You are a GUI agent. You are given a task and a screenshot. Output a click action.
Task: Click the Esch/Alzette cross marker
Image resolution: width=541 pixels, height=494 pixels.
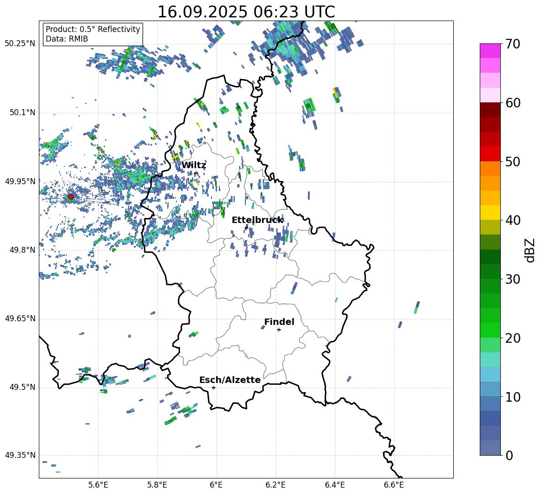[213, 388]
